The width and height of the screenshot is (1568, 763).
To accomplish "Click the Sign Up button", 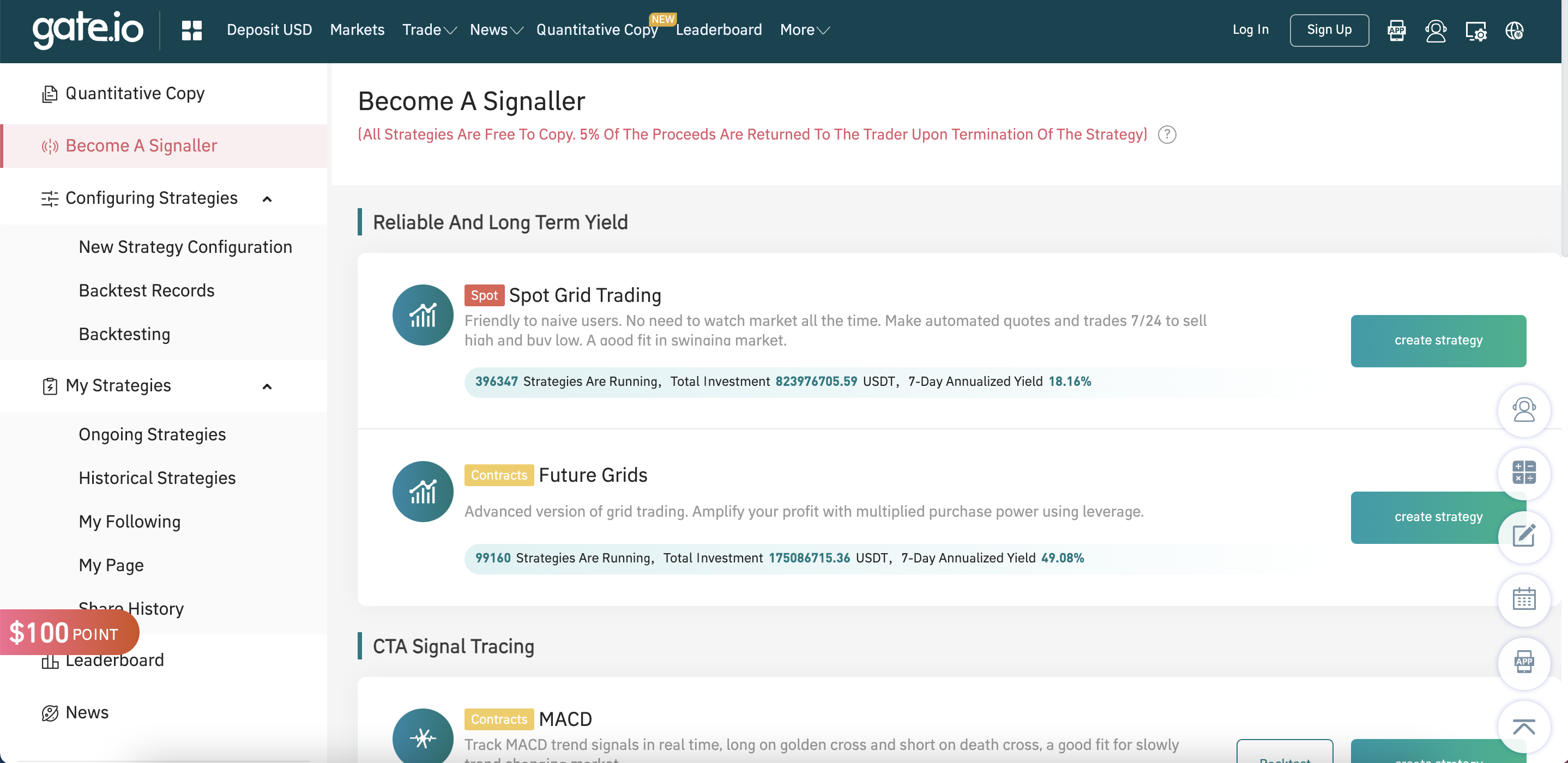I will (x=1329, y=30).
